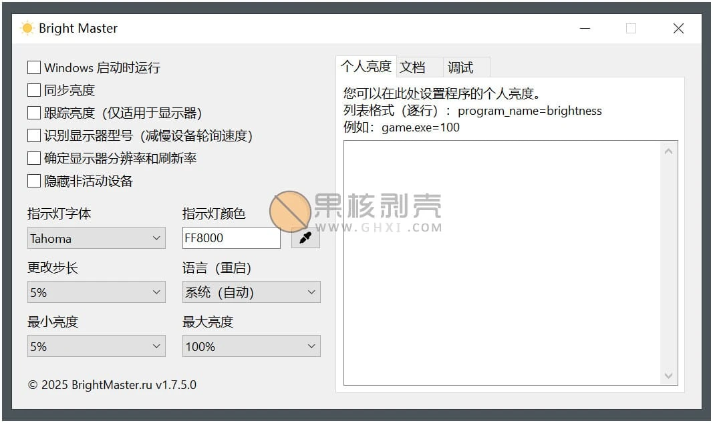Viewport: 713px width, 423px height.
Task: Expand the 最小亮度 dropdown
Action: 96,346
